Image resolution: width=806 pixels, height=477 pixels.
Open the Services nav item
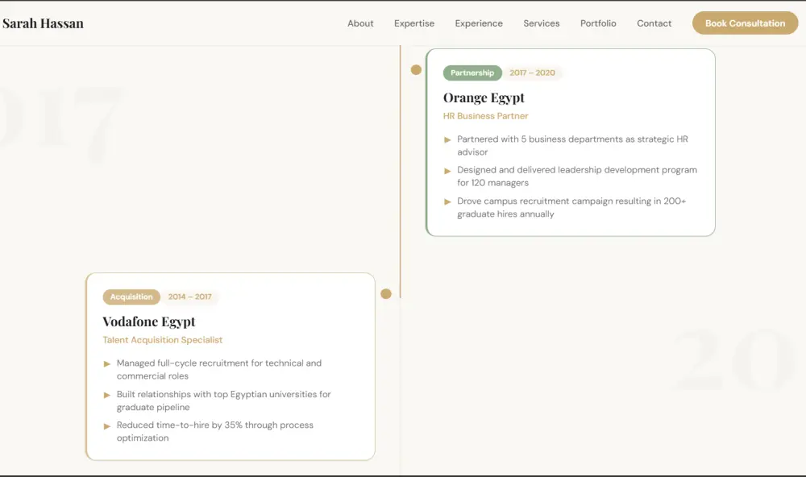click(x=542, y=23)
